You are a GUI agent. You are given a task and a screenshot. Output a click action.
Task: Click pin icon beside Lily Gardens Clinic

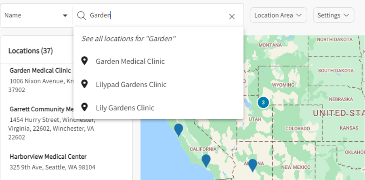coord(84,107)
